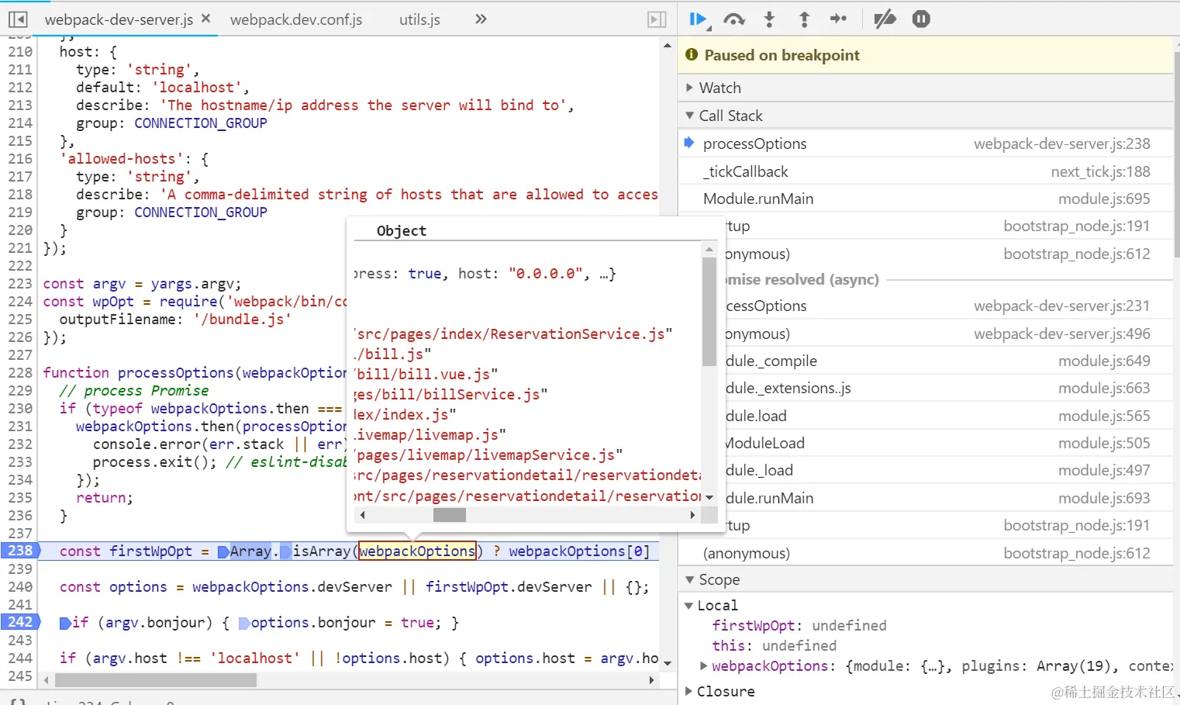
Task: Expand the webpackOptions variable in Scope
Action: [703, 665]
